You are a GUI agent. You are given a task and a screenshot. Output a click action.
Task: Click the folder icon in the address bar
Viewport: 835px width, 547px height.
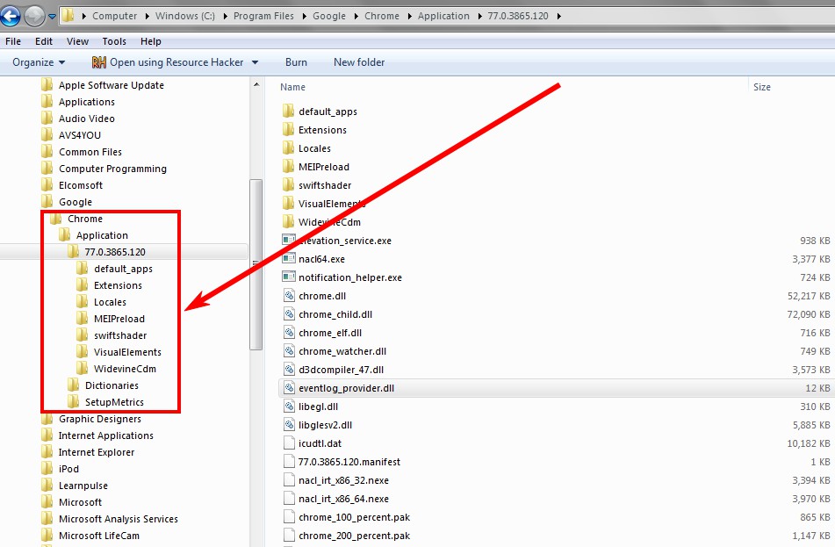[68, 16]
